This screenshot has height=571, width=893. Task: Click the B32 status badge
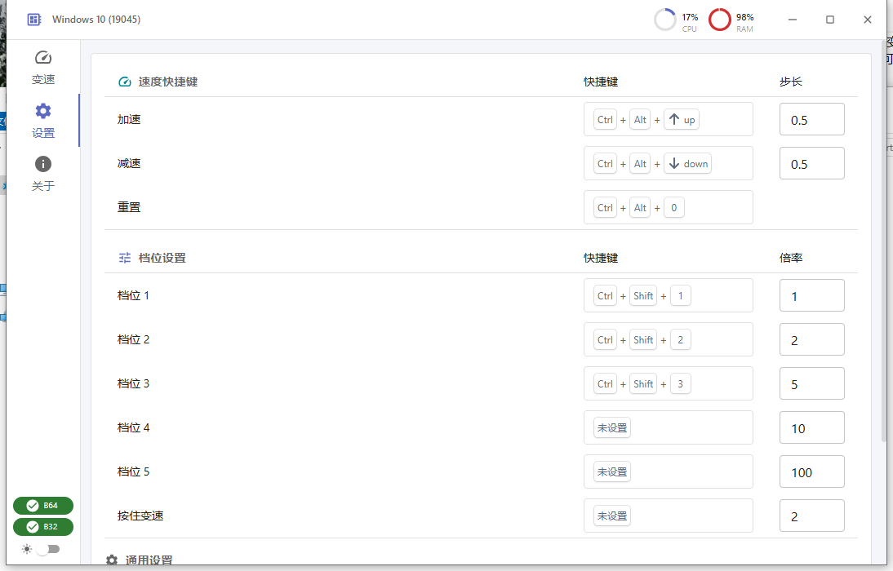[x=43, y=527]
